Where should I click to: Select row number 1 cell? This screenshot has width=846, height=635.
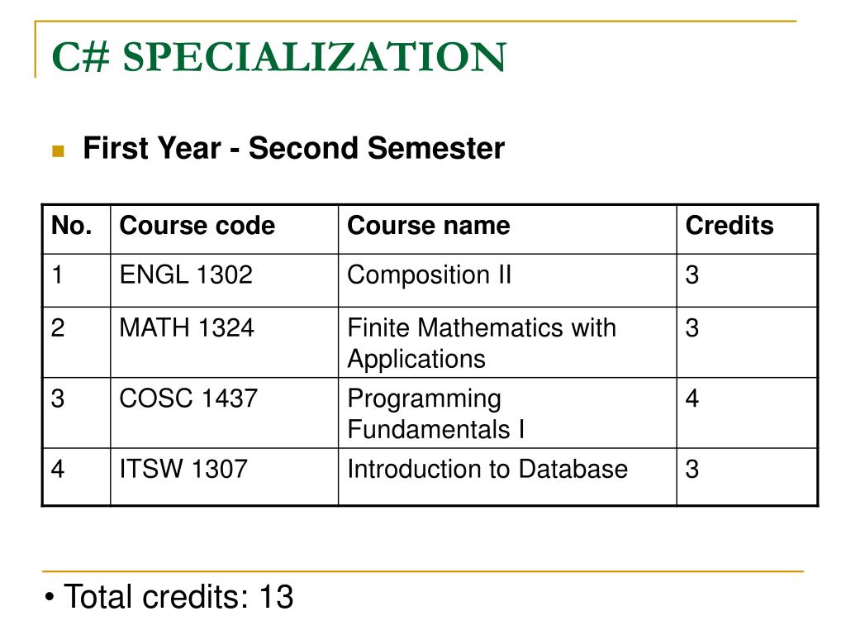tap(77, 280)
